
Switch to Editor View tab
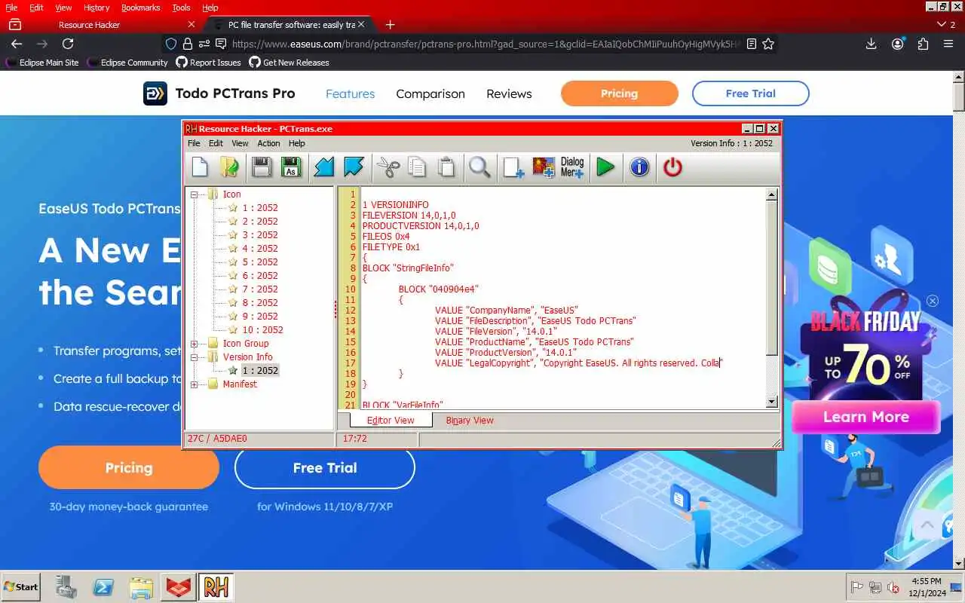[390, 421]
